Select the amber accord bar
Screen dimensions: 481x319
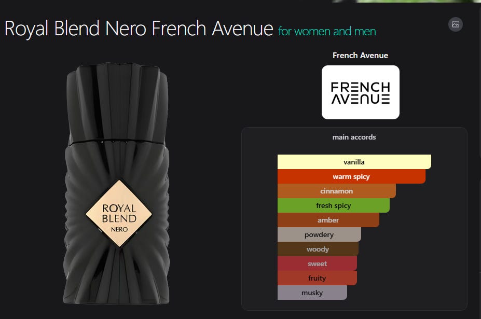tap(328, 220)
